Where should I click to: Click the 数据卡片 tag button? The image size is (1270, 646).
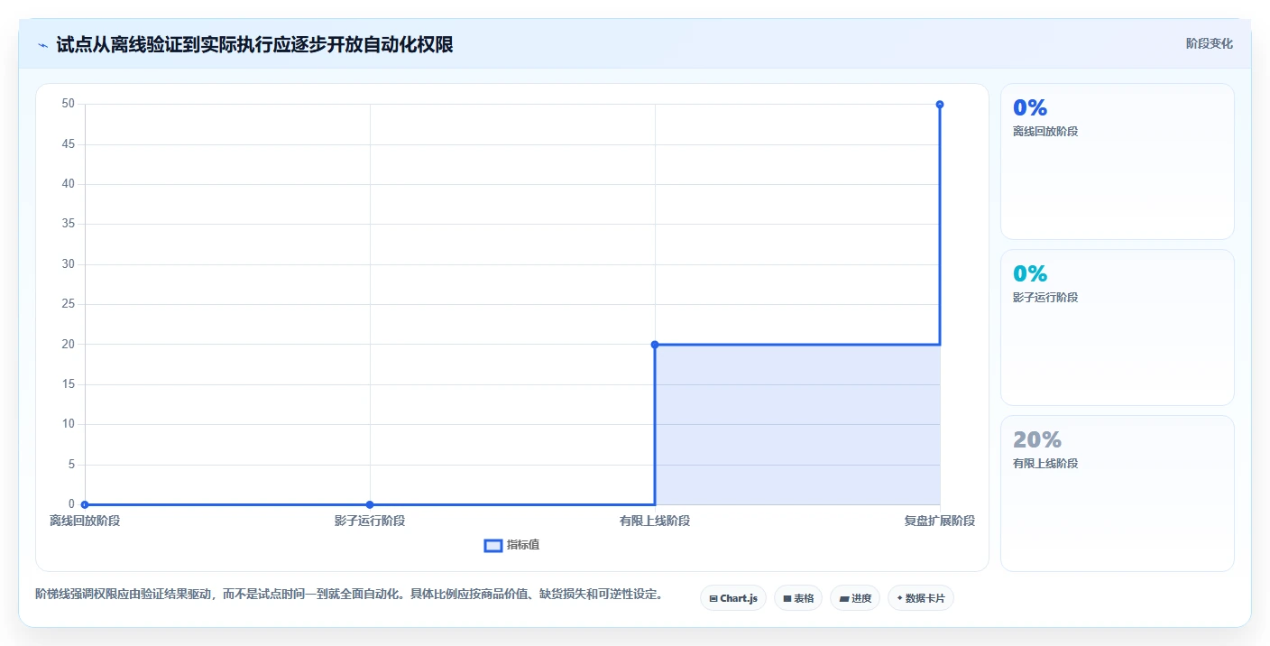[x=921, y=598]
